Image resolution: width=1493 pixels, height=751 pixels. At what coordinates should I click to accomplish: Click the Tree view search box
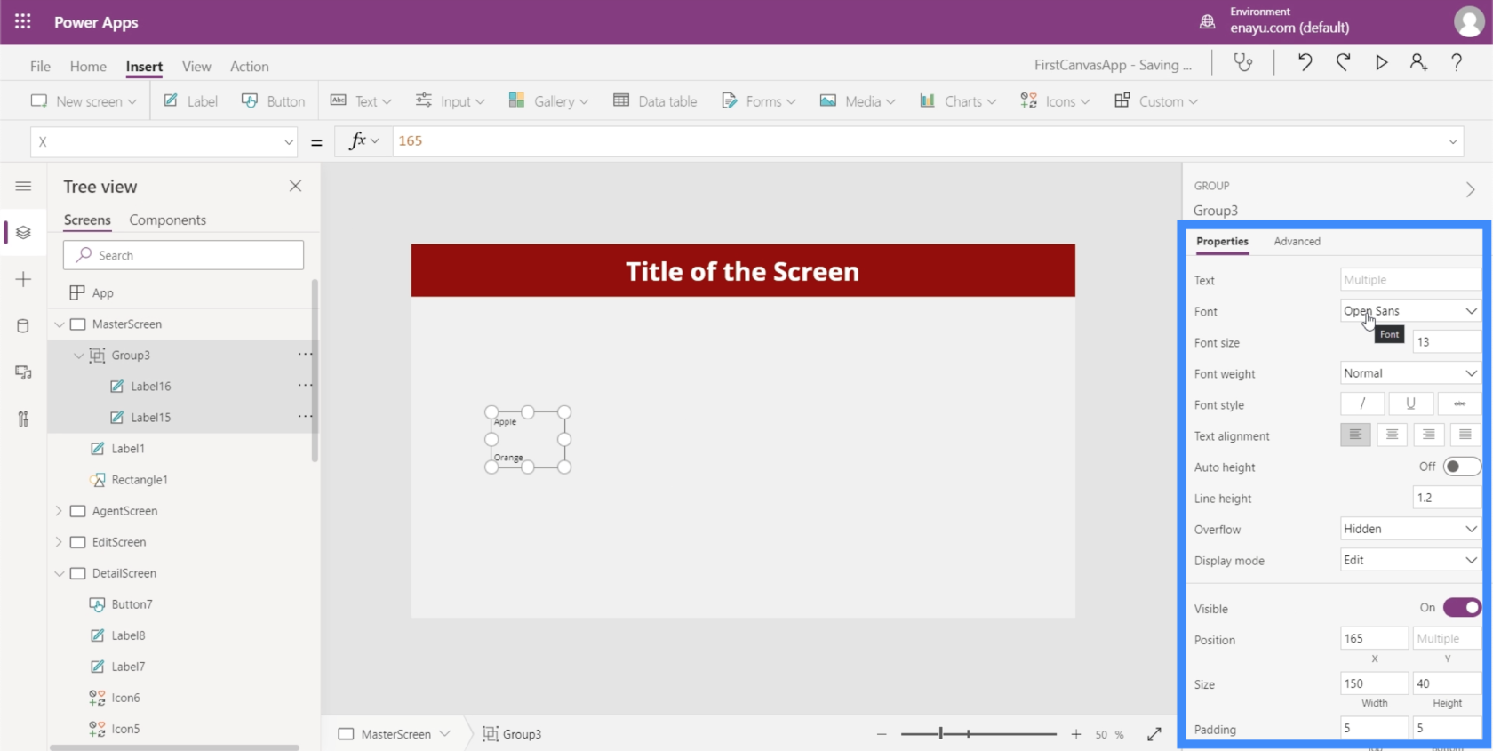[183, 255]
